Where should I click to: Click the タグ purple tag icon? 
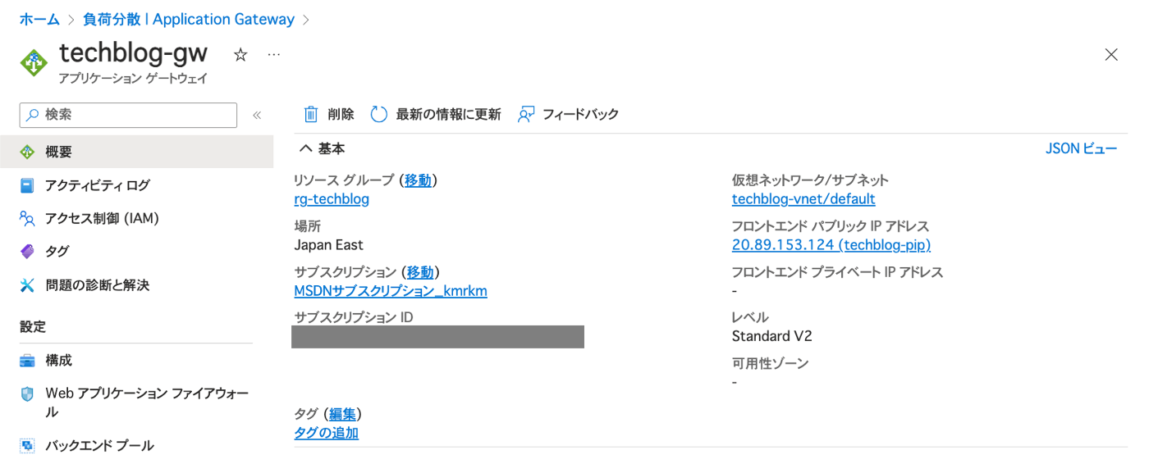coord(27,252)
